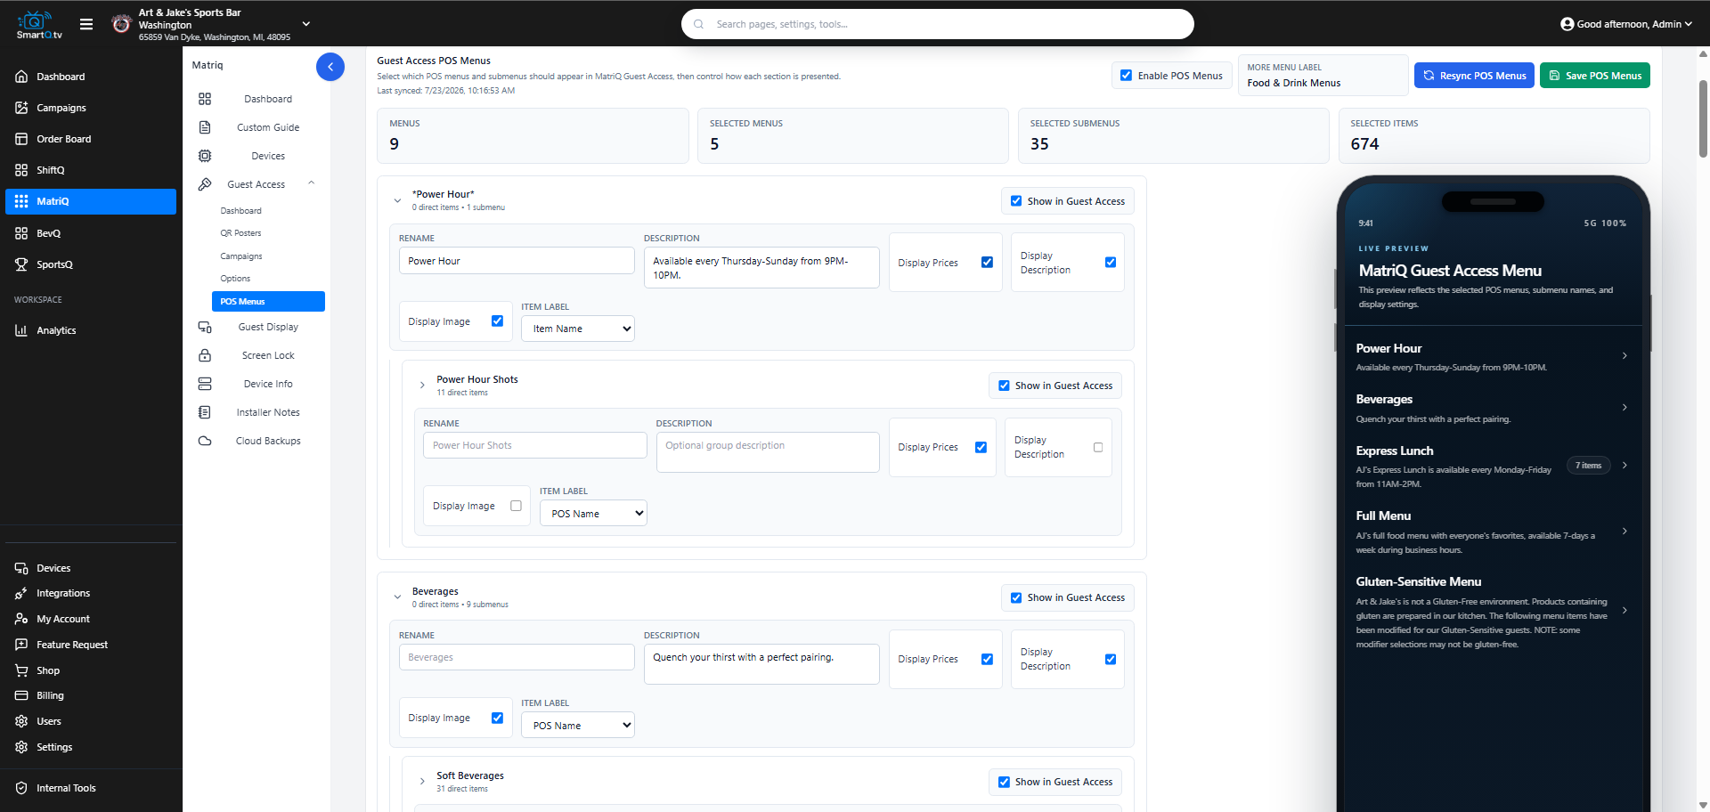The height and width of the screenshot is (812, 1710).
Task: Open Gluten-Sensitive Menu in the phone preview
Action: [1492, 612]
